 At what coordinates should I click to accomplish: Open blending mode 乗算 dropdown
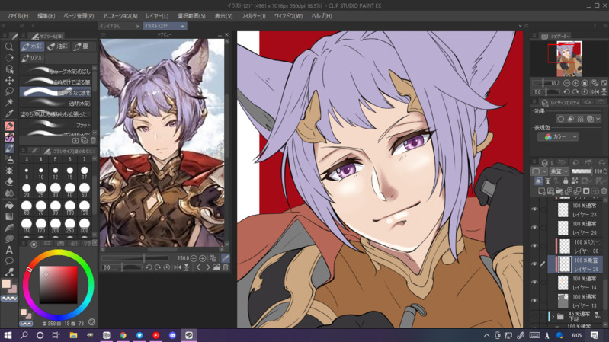coord(559,171)
